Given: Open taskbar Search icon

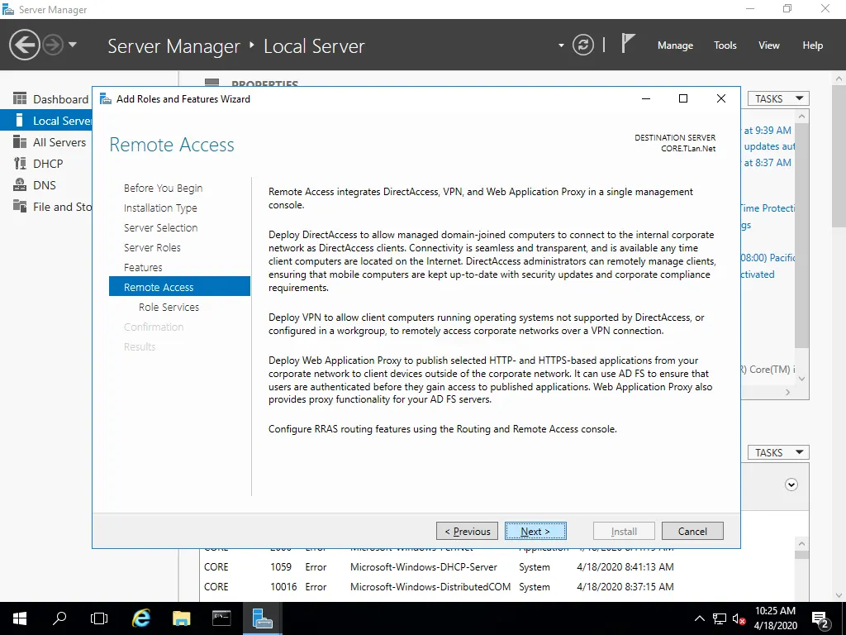Looking at the screenshot, I should (59, 618).
